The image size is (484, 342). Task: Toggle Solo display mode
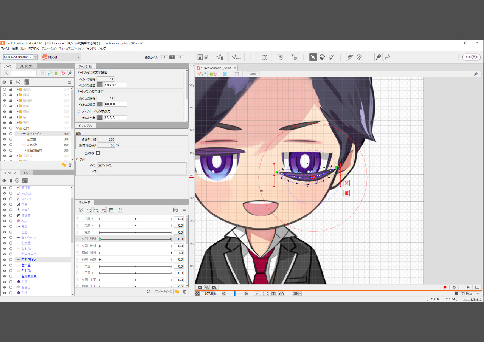pyautogui.click(x=253, y=74)
